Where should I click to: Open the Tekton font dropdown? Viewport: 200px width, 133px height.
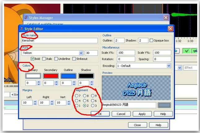point(81,53)
